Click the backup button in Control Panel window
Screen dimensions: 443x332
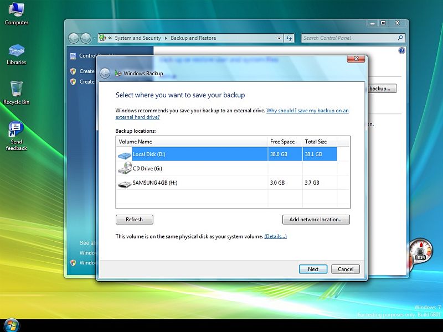[x=383, y=89]
